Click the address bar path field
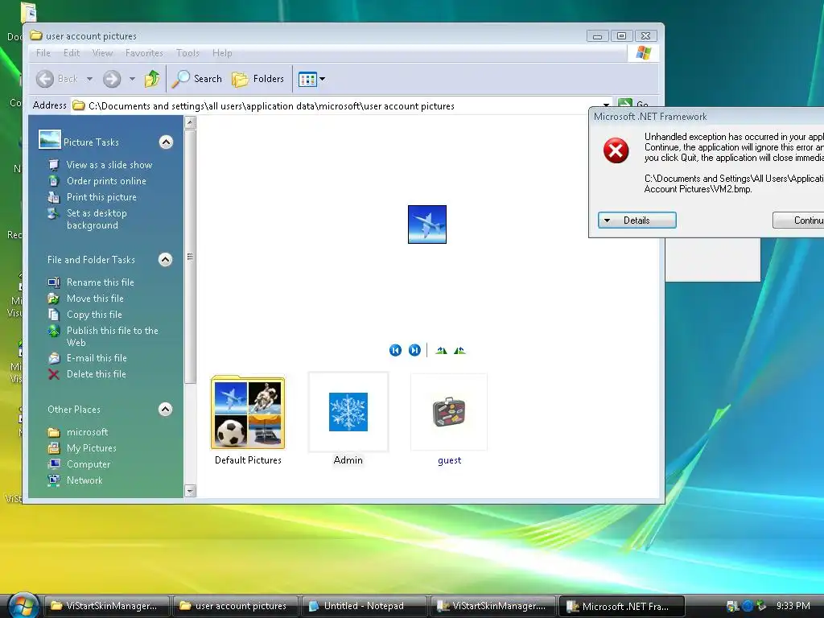824x618 pixels. click(x=336, y=105)
